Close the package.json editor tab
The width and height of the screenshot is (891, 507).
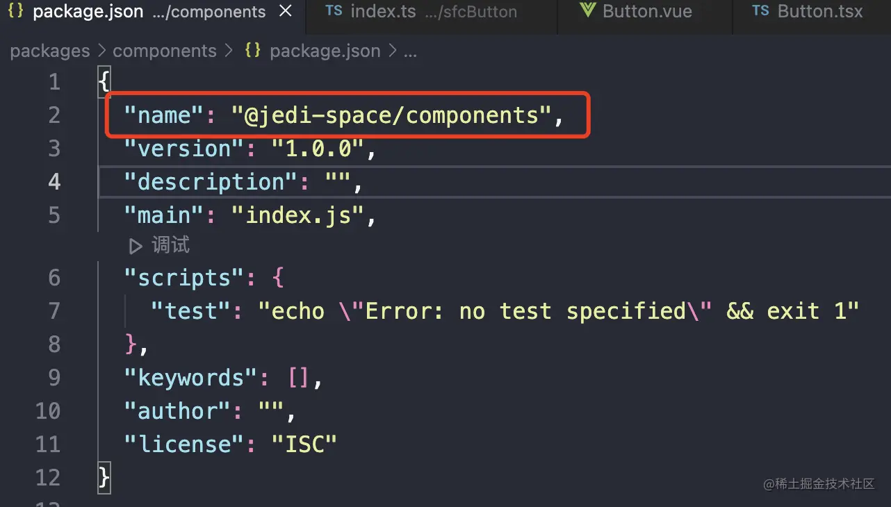[285, 12]
